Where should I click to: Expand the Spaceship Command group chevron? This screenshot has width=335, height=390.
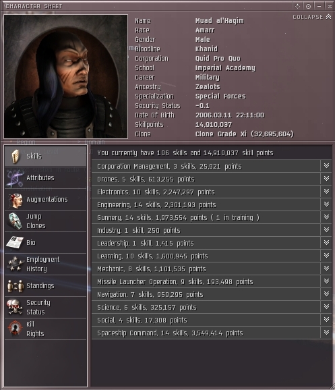(326, 333)
